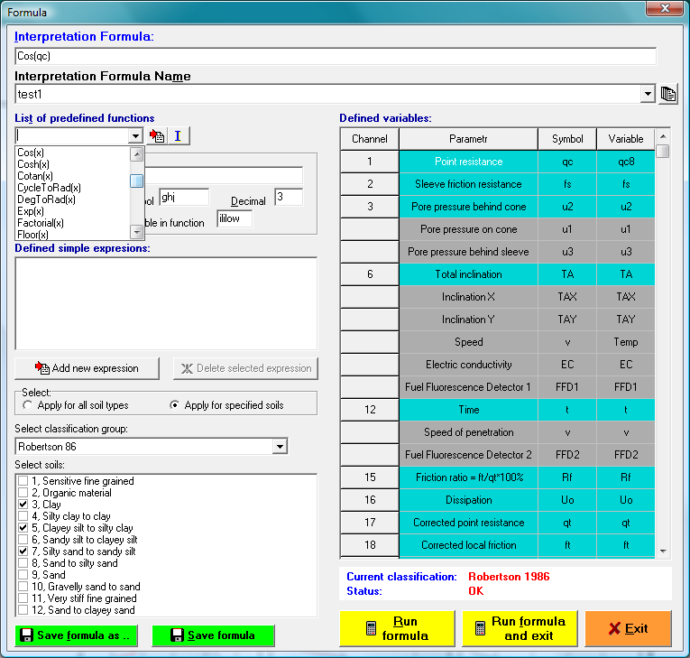Screen dimensions: 690x658
Task: Choose CycleToRad(x) in the function list
Action: pos(49,188)
